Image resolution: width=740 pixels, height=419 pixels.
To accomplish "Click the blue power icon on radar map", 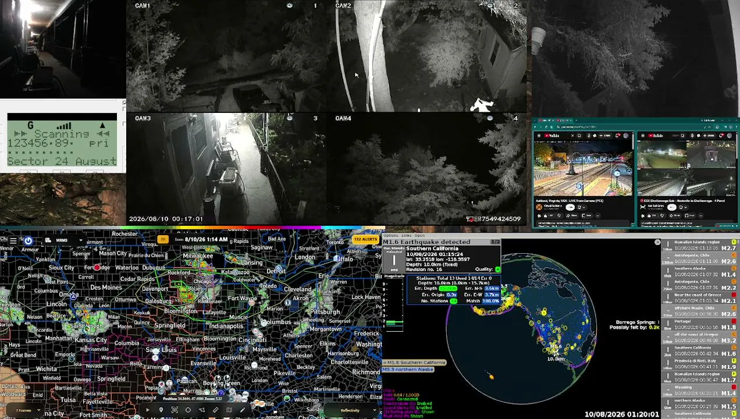I will click(28, 240).
